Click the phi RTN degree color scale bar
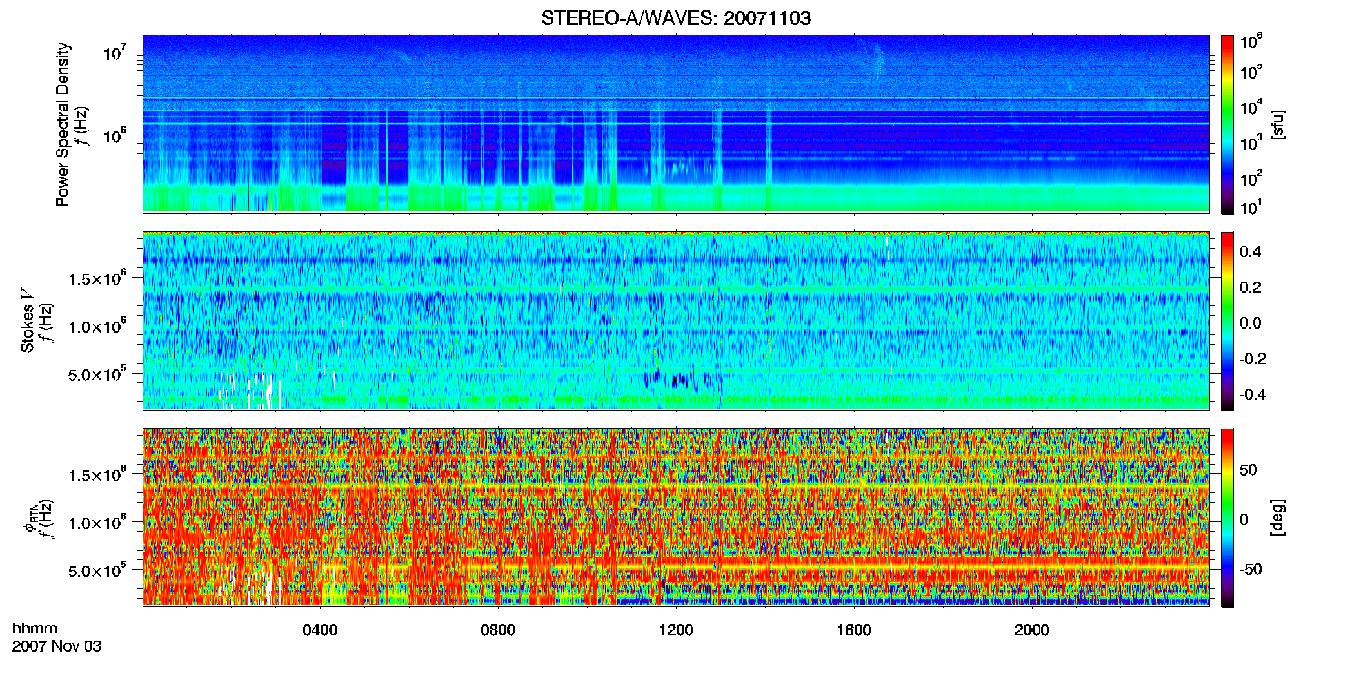 tap(1228, 517)
